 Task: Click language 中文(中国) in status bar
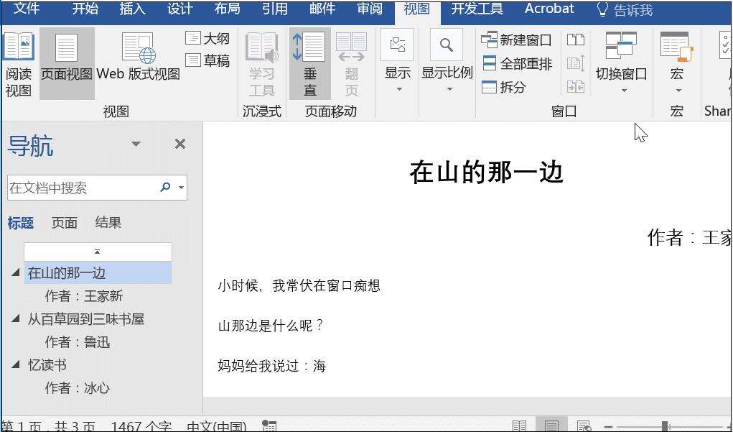pyautogui.click(x=216, y=426)
